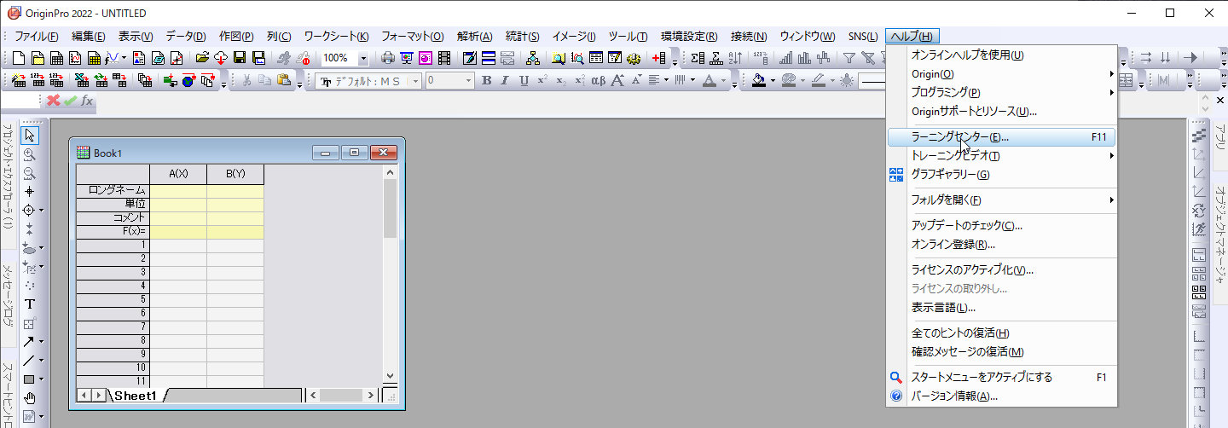Click the vertical scrollbar in Book1
The width and height of the screenshot is (1228, 428).
[391, 274]
